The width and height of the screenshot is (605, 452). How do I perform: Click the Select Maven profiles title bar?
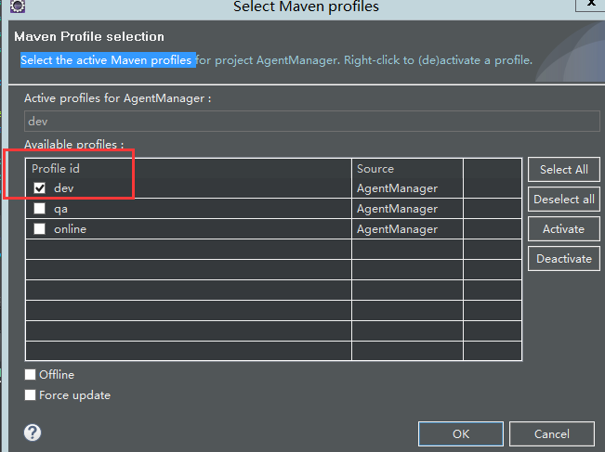(306, 6)
